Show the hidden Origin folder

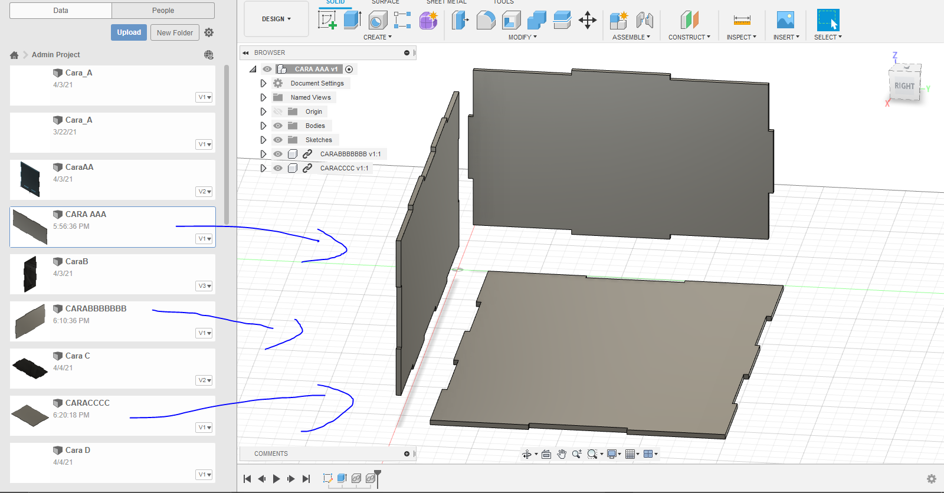click(x=278, y=111)
